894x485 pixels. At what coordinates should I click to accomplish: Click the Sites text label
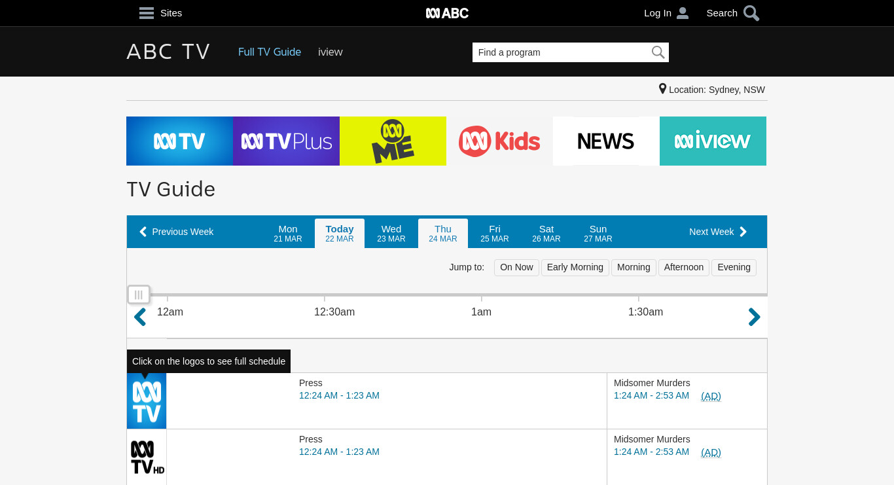coord(171,13)
